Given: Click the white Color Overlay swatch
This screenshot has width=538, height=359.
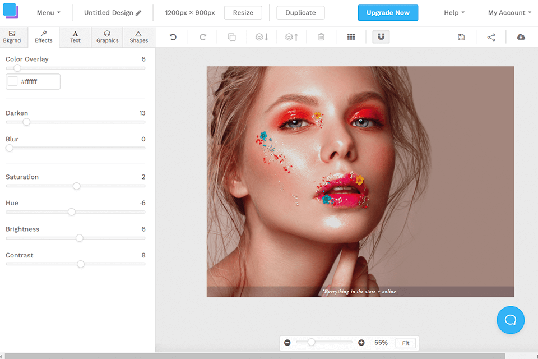Looking at the screenshot, I should pos(13,81).
